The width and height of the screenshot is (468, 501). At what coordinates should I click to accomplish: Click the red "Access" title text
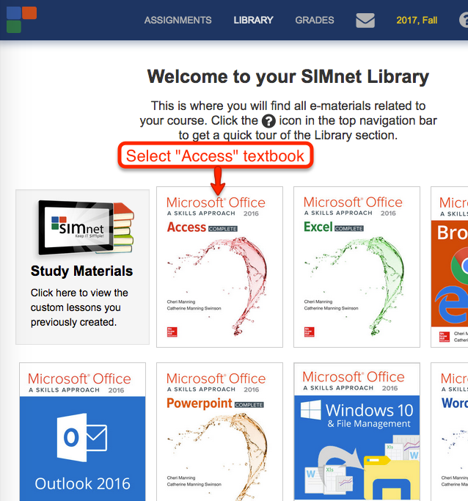click(x=186, y=227)
